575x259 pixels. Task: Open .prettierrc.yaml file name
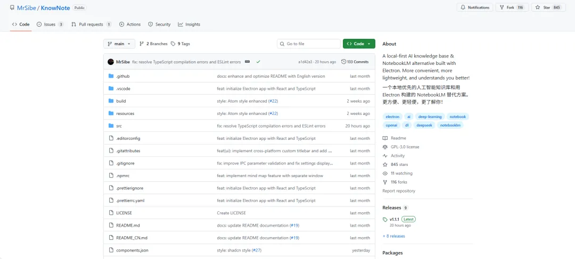[130, 200]
